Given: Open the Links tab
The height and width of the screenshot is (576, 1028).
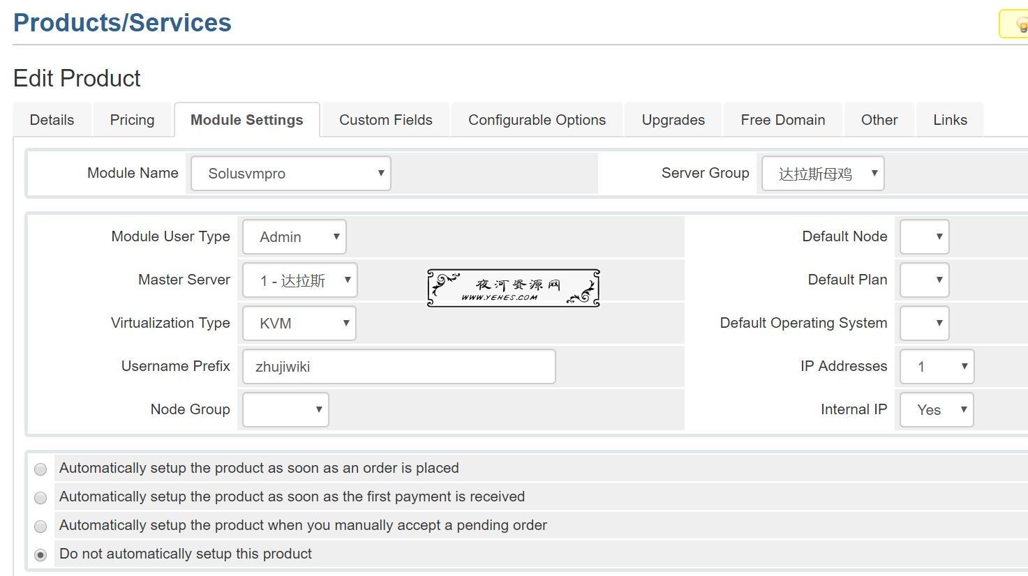Looking at the screenshot, I should coord(951,120).
